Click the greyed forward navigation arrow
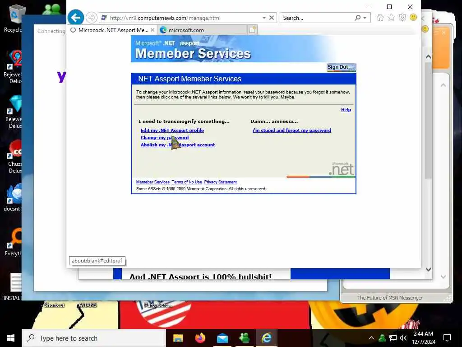Image resolution: width=462 pixels, height=347 pixels. (x=91, y=18)
